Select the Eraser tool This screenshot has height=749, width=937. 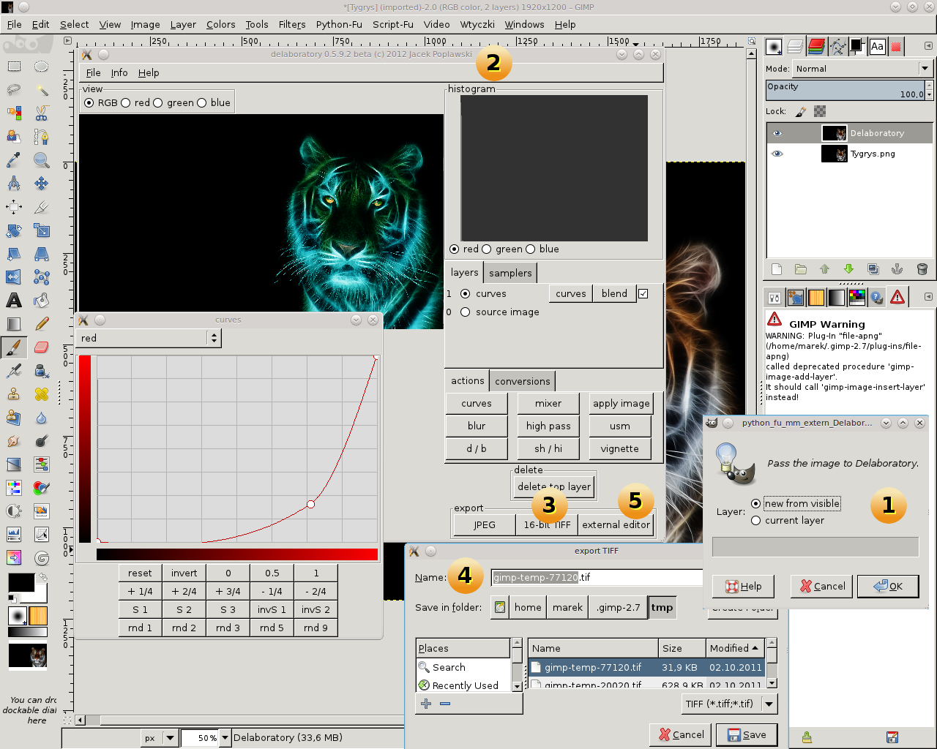click(42, 347)
